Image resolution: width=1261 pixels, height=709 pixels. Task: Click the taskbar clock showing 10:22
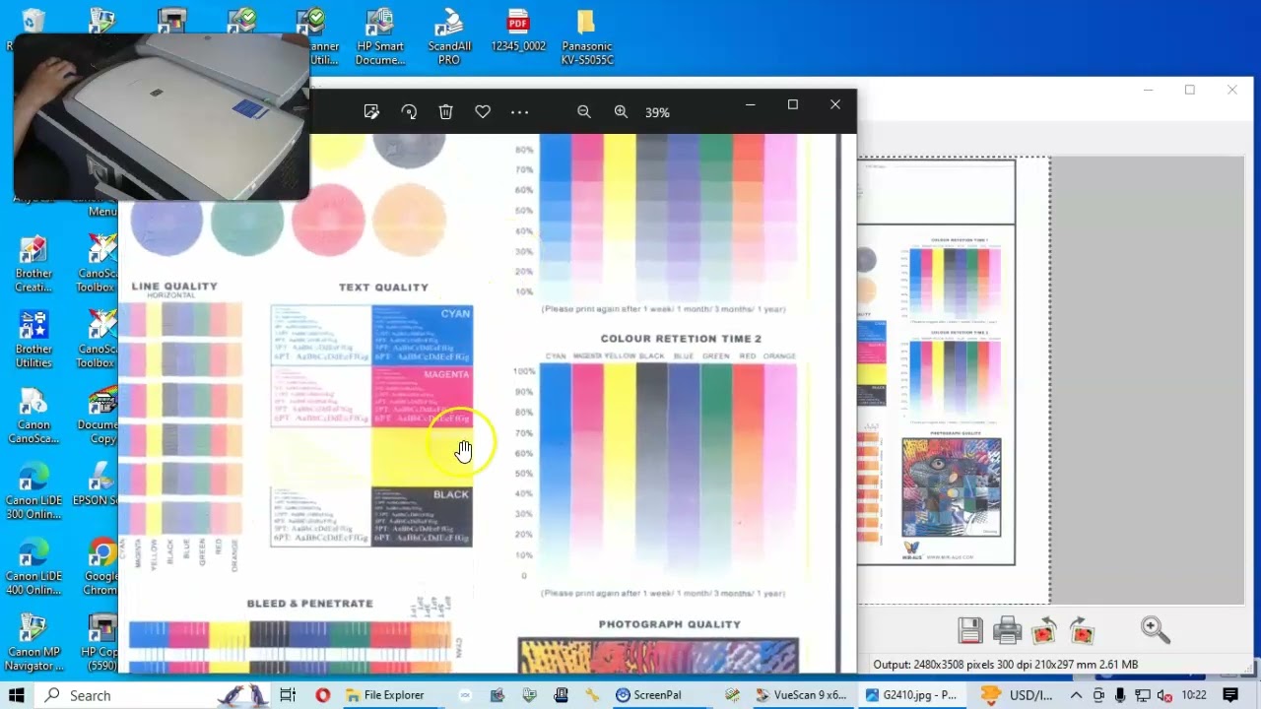click(1194, 695)
